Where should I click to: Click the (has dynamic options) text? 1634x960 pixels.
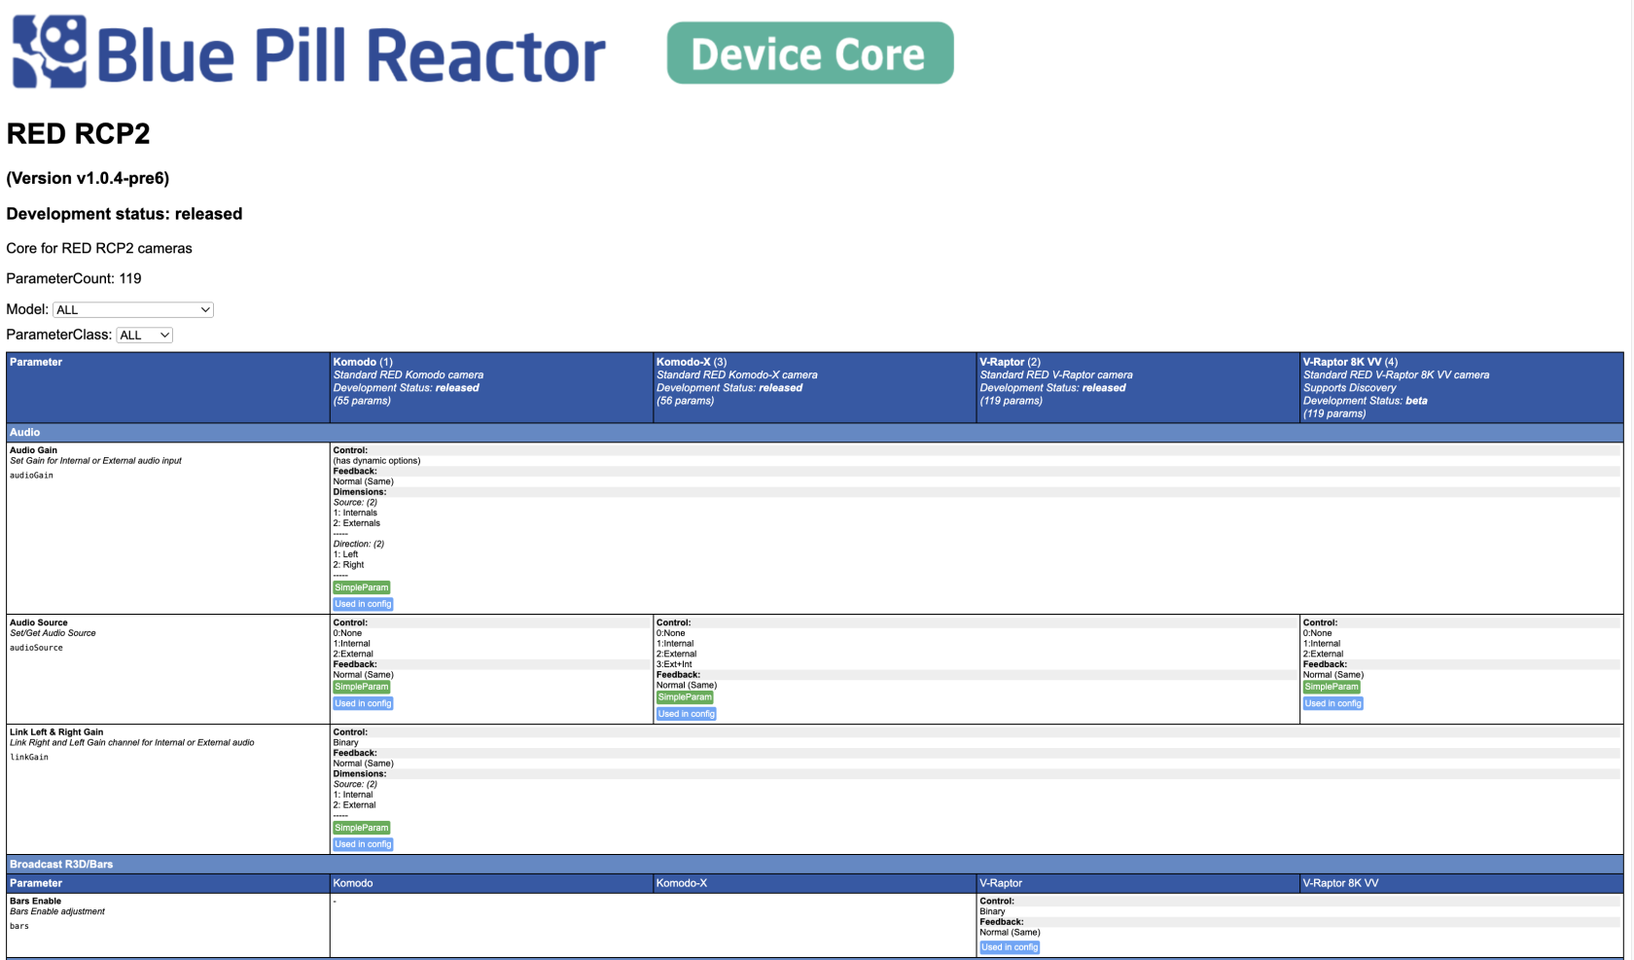click(377, 461)
